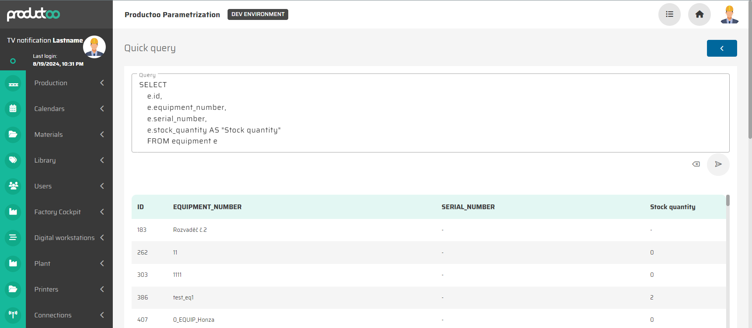Image resolution: width=752 pixels, height=328 pixels.
Task: Click the productoo logo
Action: click(33, 14)
